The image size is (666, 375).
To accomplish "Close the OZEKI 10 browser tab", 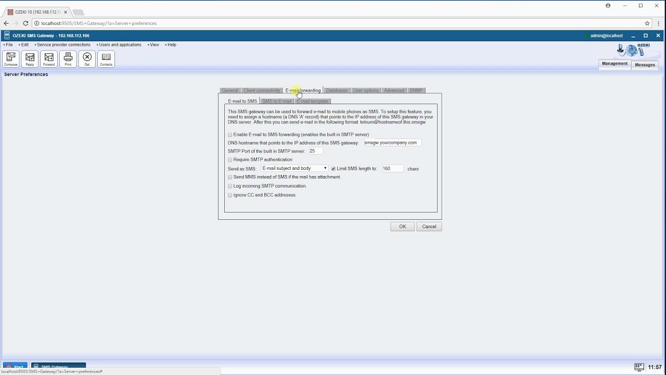I will [66, 12].
